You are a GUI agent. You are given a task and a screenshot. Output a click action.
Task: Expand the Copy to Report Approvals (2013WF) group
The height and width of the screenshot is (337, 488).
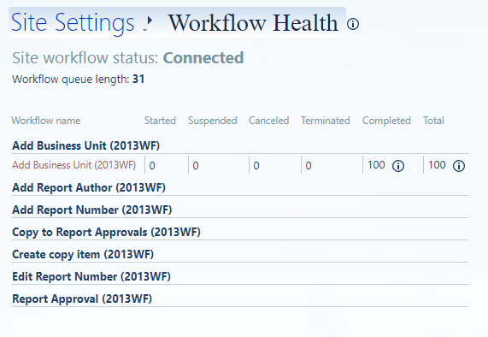point(106,233)
